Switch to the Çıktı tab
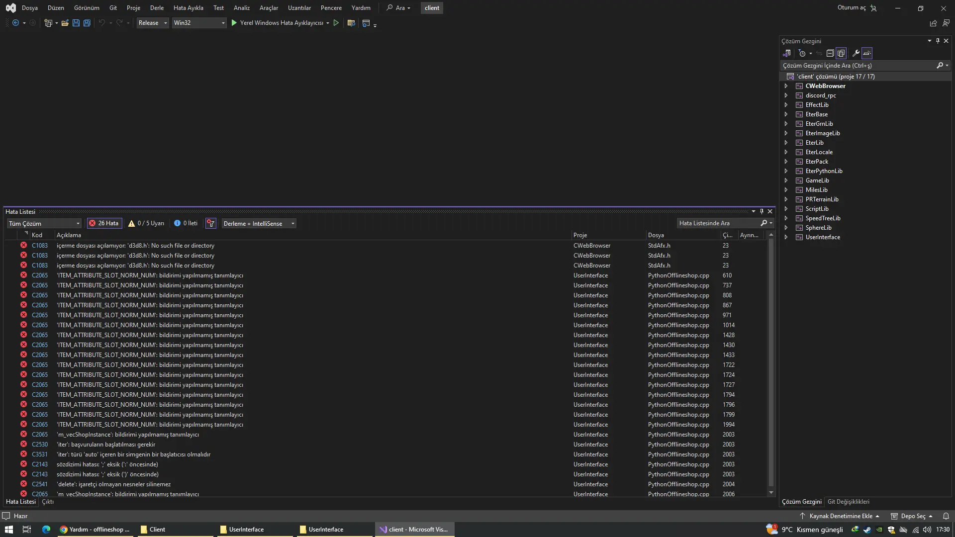The width and height of the screenshot is (955, 537). 48,502
